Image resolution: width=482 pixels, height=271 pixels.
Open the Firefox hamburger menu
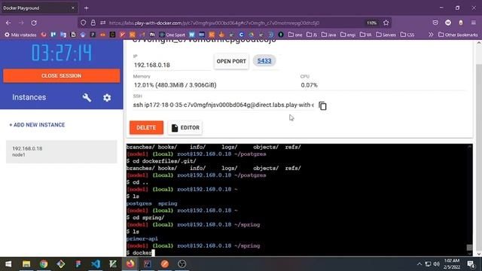(x=474, y=23)
